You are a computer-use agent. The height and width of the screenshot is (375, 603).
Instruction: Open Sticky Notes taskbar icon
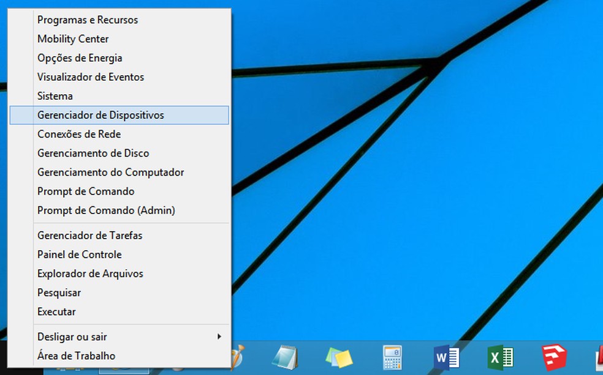[339, 357]
